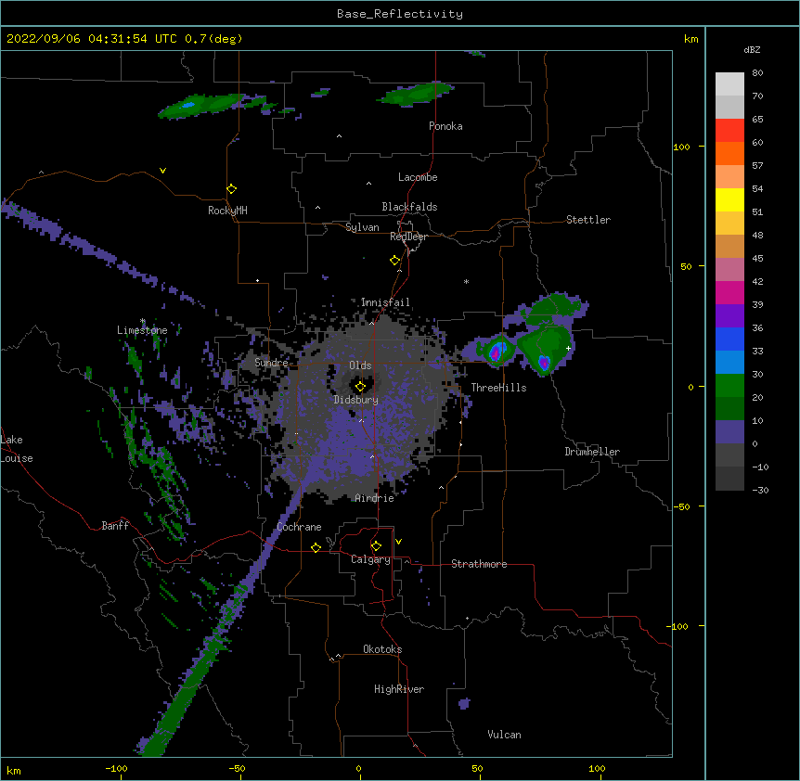Click the Sylvan city label
The height and width of the screenshot is (781, 800).
(x=362, y=227)
